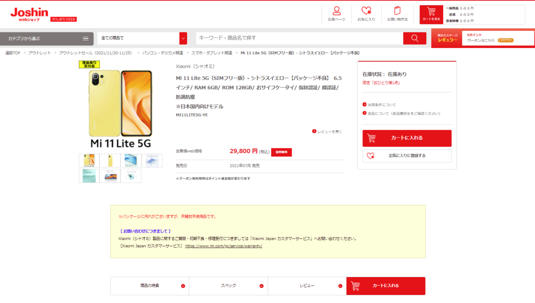Click the カートを見る view cart button
The height and width of the screenshot is (303, 535).
[431, 14]
